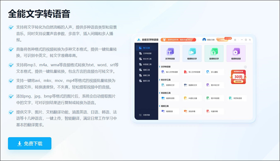This screenshot has height=161, width=280.
Task: Click the paragraph starting 提供文字、图片、文档翻译功能
Action: click(x=66, y=119)
